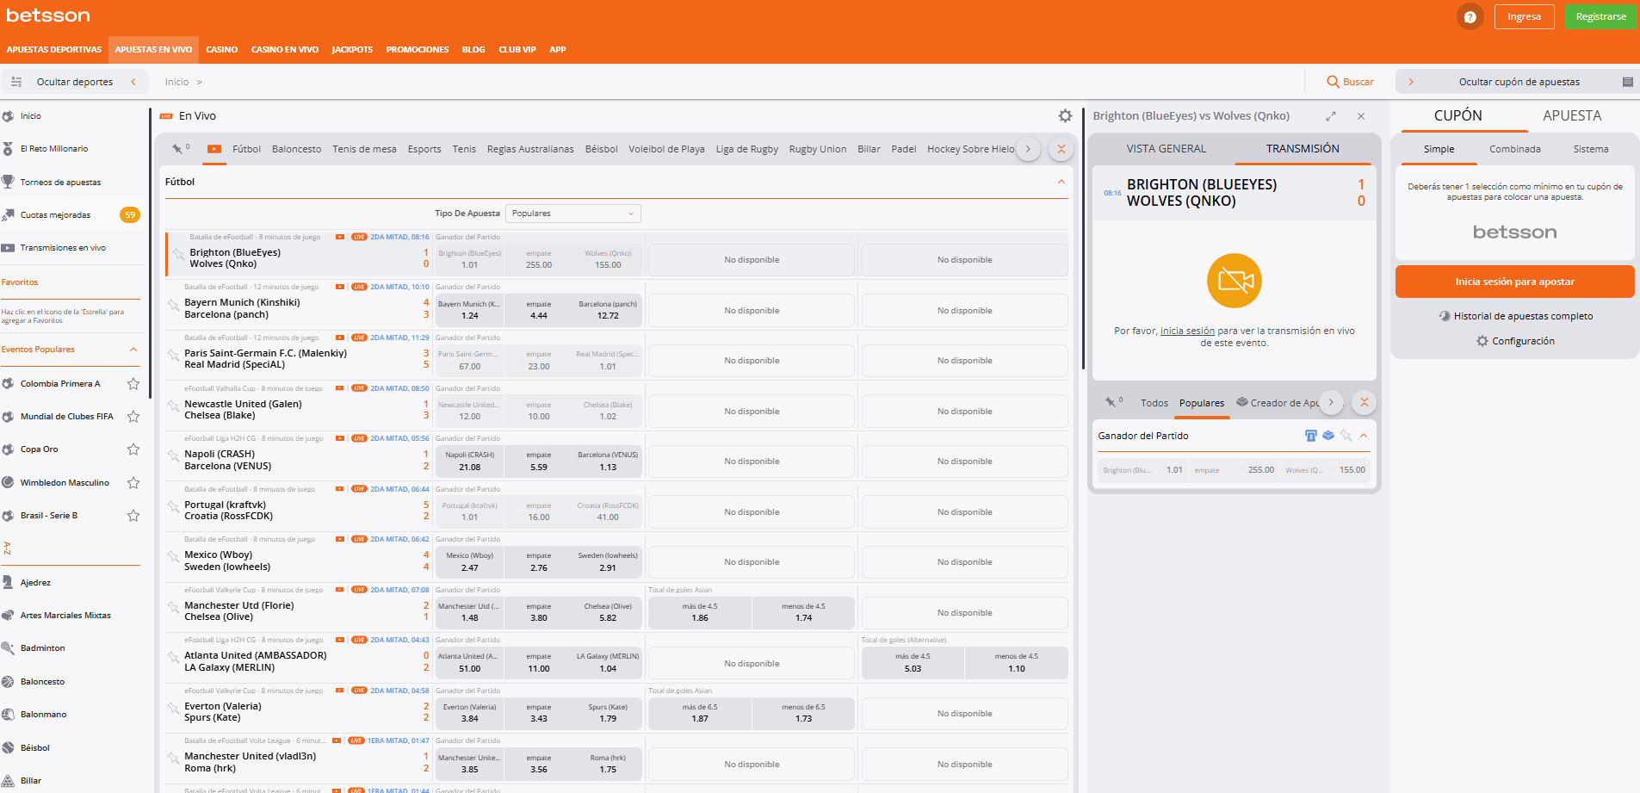1640x793 pixels.
Task: Close the sports filter bar with orange X
Action: pyautogui.click(x=1061, y=149)
